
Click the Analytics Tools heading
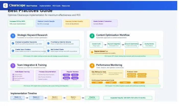coord(132,72)
